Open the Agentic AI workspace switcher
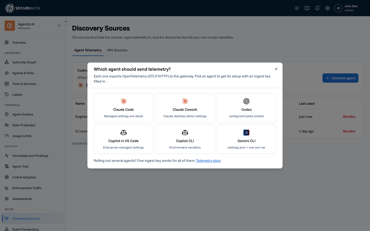The width and height of the screenshot is (370, 231). (x=33, y=26)
